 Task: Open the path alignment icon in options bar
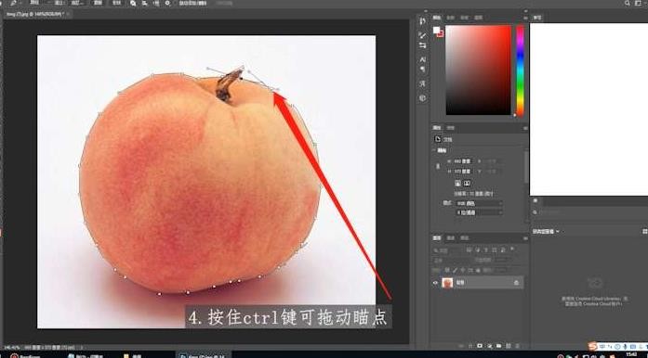pos(145,4)
